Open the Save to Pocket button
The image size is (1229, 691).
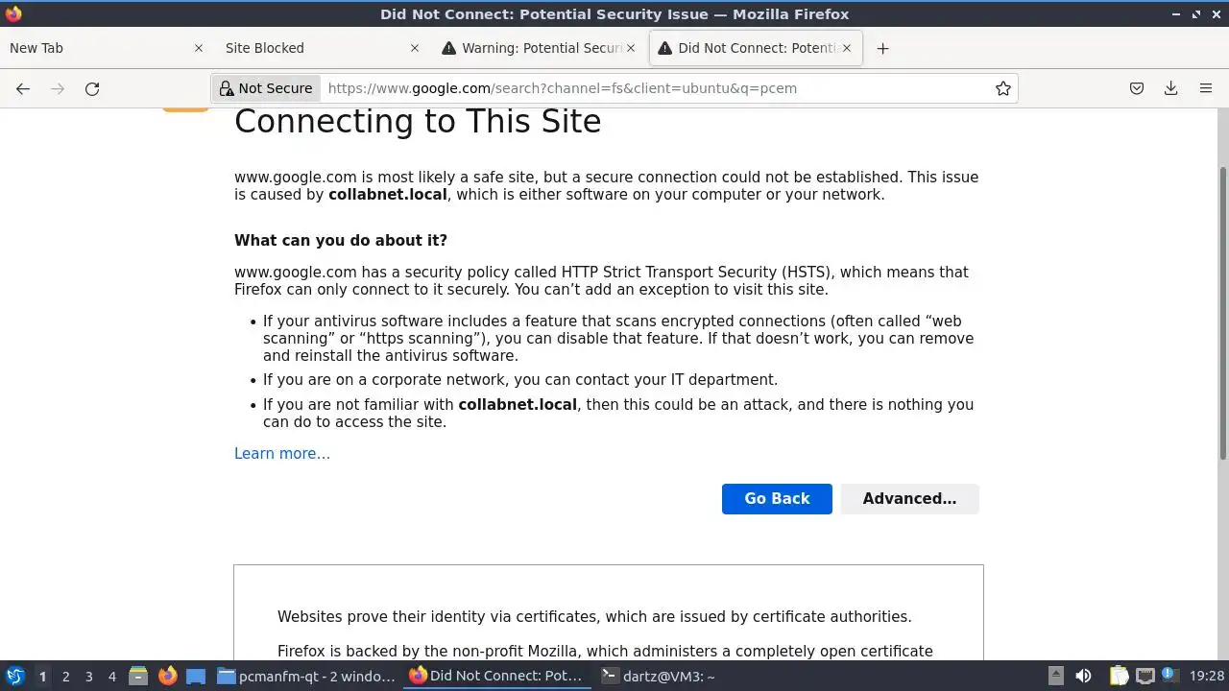pyautogui.click(x=1137, y=88)
